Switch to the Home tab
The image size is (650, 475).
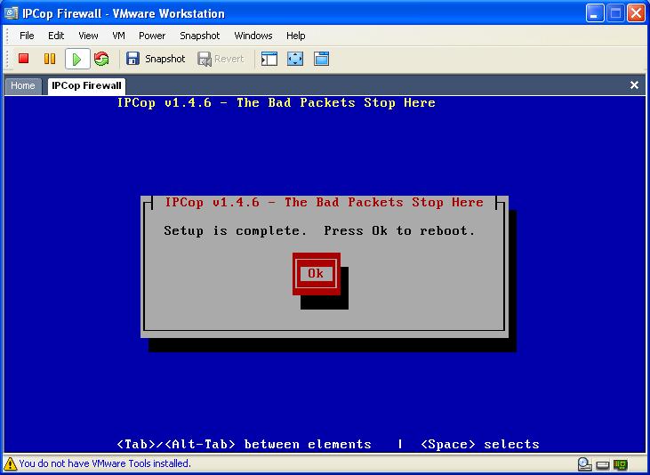[23, 86]
